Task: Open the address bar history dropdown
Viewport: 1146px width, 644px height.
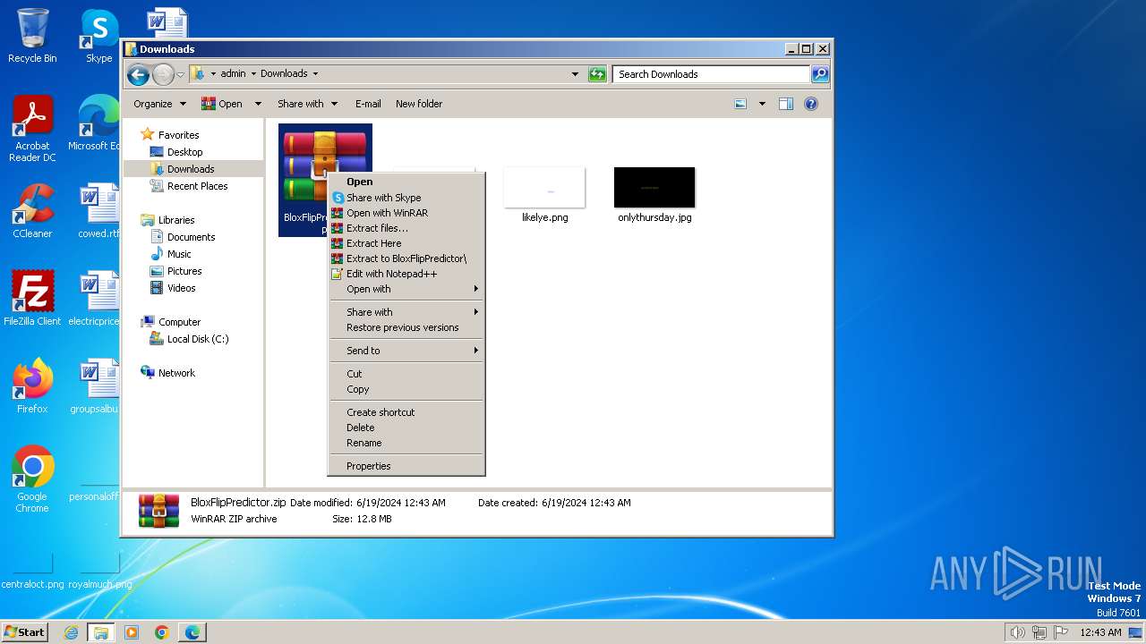Action: 575,74
